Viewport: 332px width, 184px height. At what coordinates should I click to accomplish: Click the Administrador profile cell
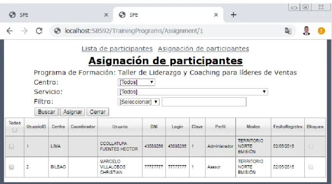coord(220,146)
